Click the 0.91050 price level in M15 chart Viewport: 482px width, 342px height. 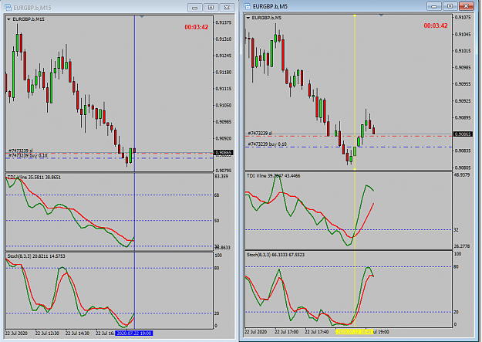point(224,105)
